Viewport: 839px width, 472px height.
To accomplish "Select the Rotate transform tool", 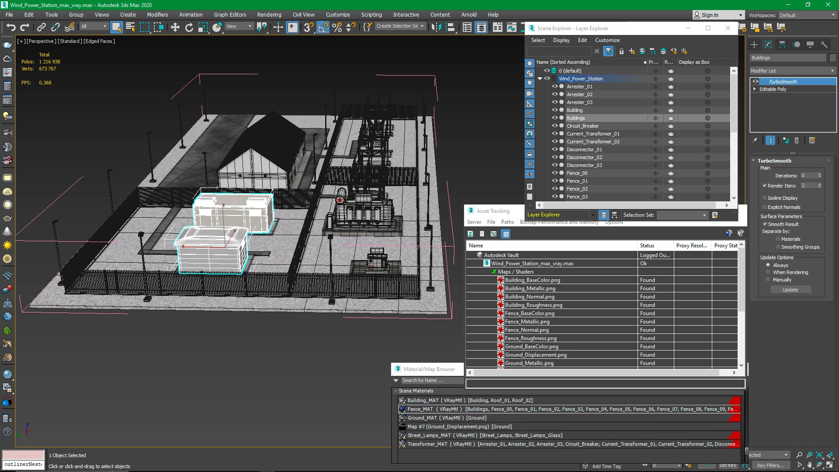I will 189,27.
